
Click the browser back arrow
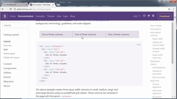pyautogui.click(x=3, y=9)
